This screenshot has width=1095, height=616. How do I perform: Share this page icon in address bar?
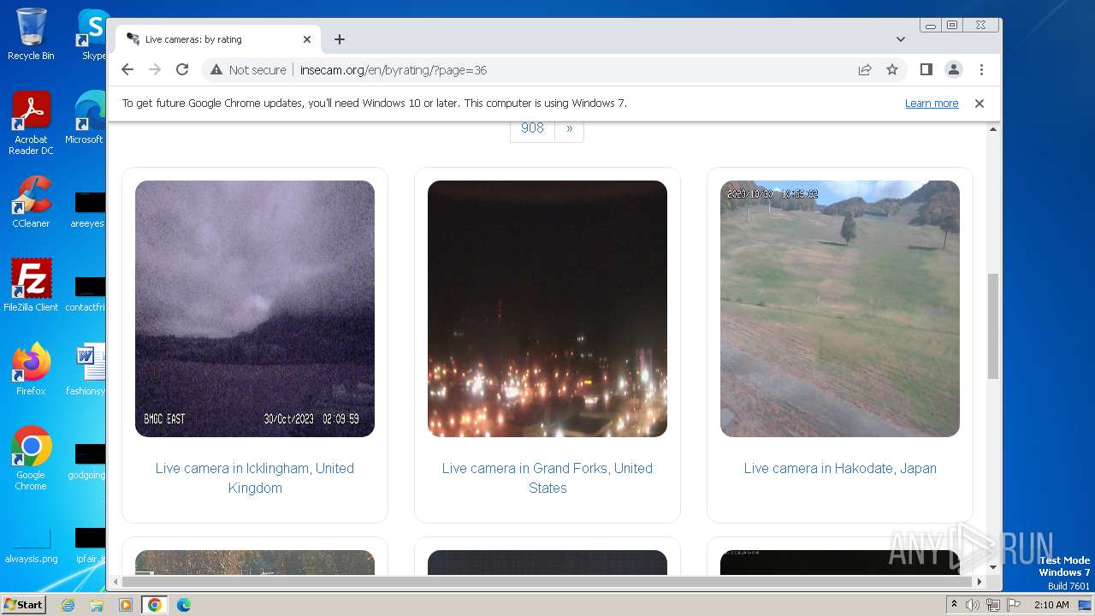point(865,70)
